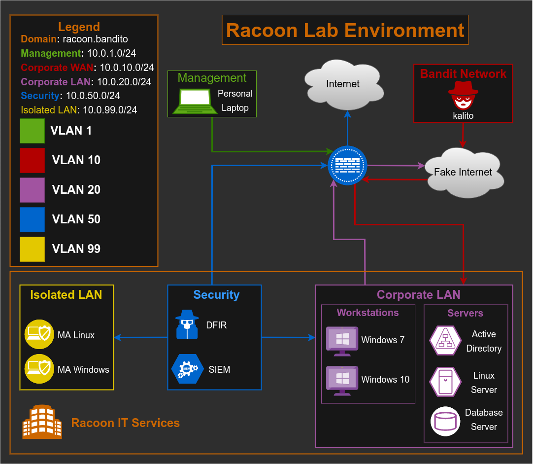Click the firewall icon in the center

(347, 165)
